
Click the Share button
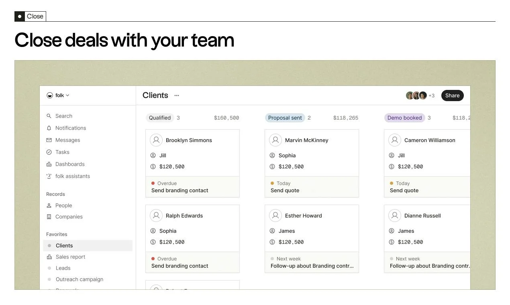[452, 96]
